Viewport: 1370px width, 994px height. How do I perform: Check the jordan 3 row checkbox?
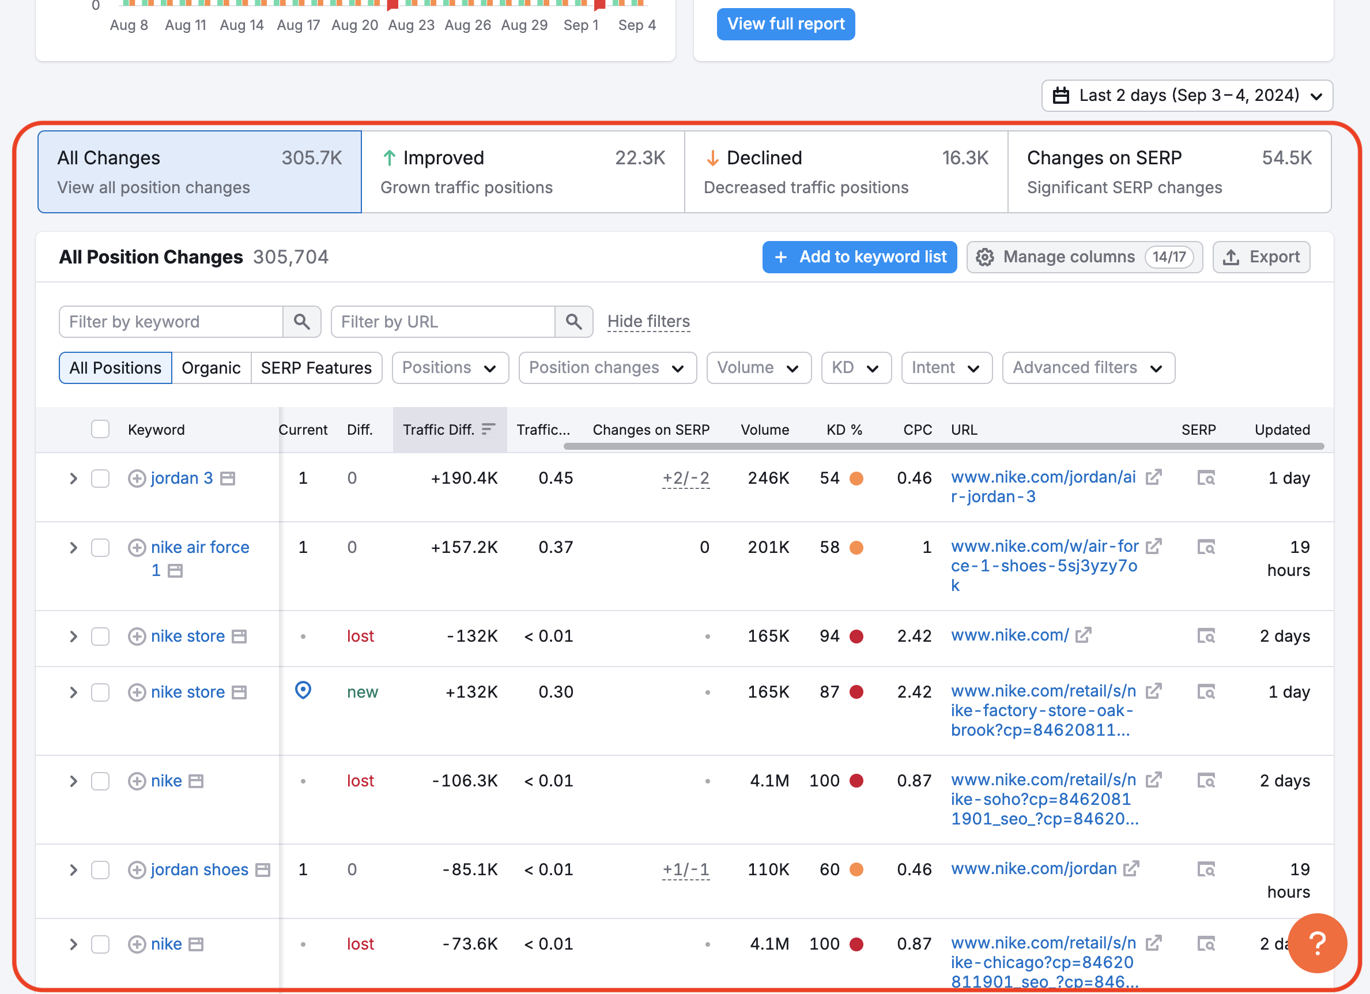point(100,479)
